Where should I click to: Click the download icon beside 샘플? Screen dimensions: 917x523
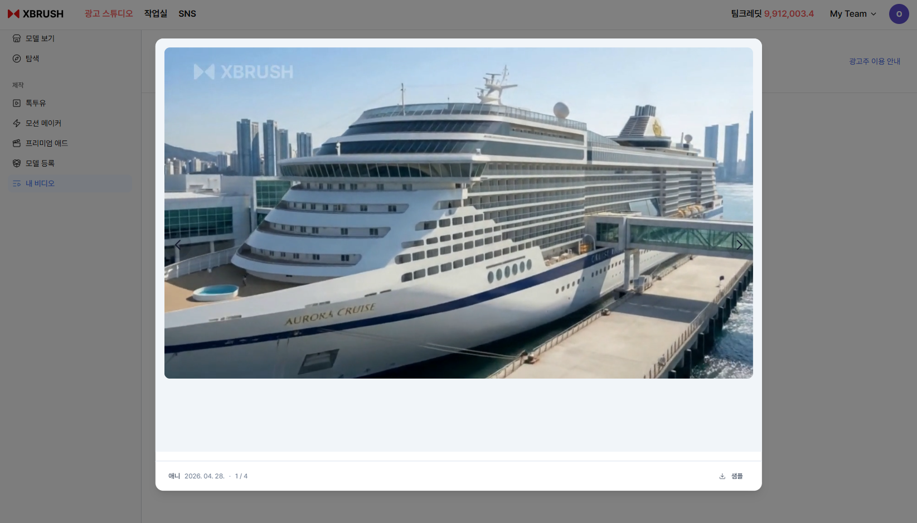(x=722, y=476)
